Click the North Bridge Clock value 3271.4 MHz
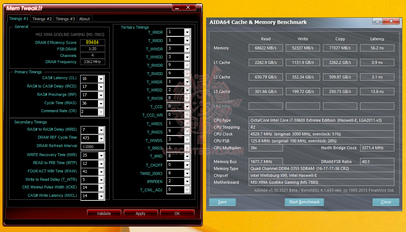The image size is (406, 232). [377, 148]
